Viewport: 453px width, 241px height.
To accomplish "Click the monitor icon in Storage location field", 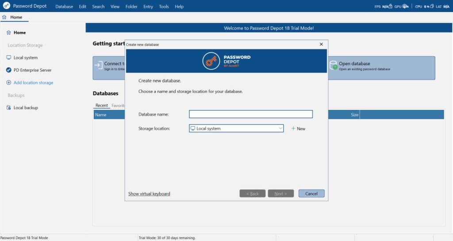I will tap(193, 128).
